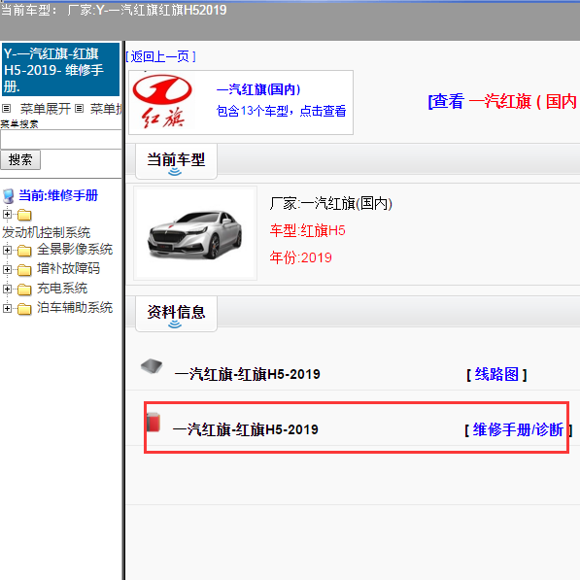Click the 搜索 search button
The image size is (580, 580).
click(20, 159)
